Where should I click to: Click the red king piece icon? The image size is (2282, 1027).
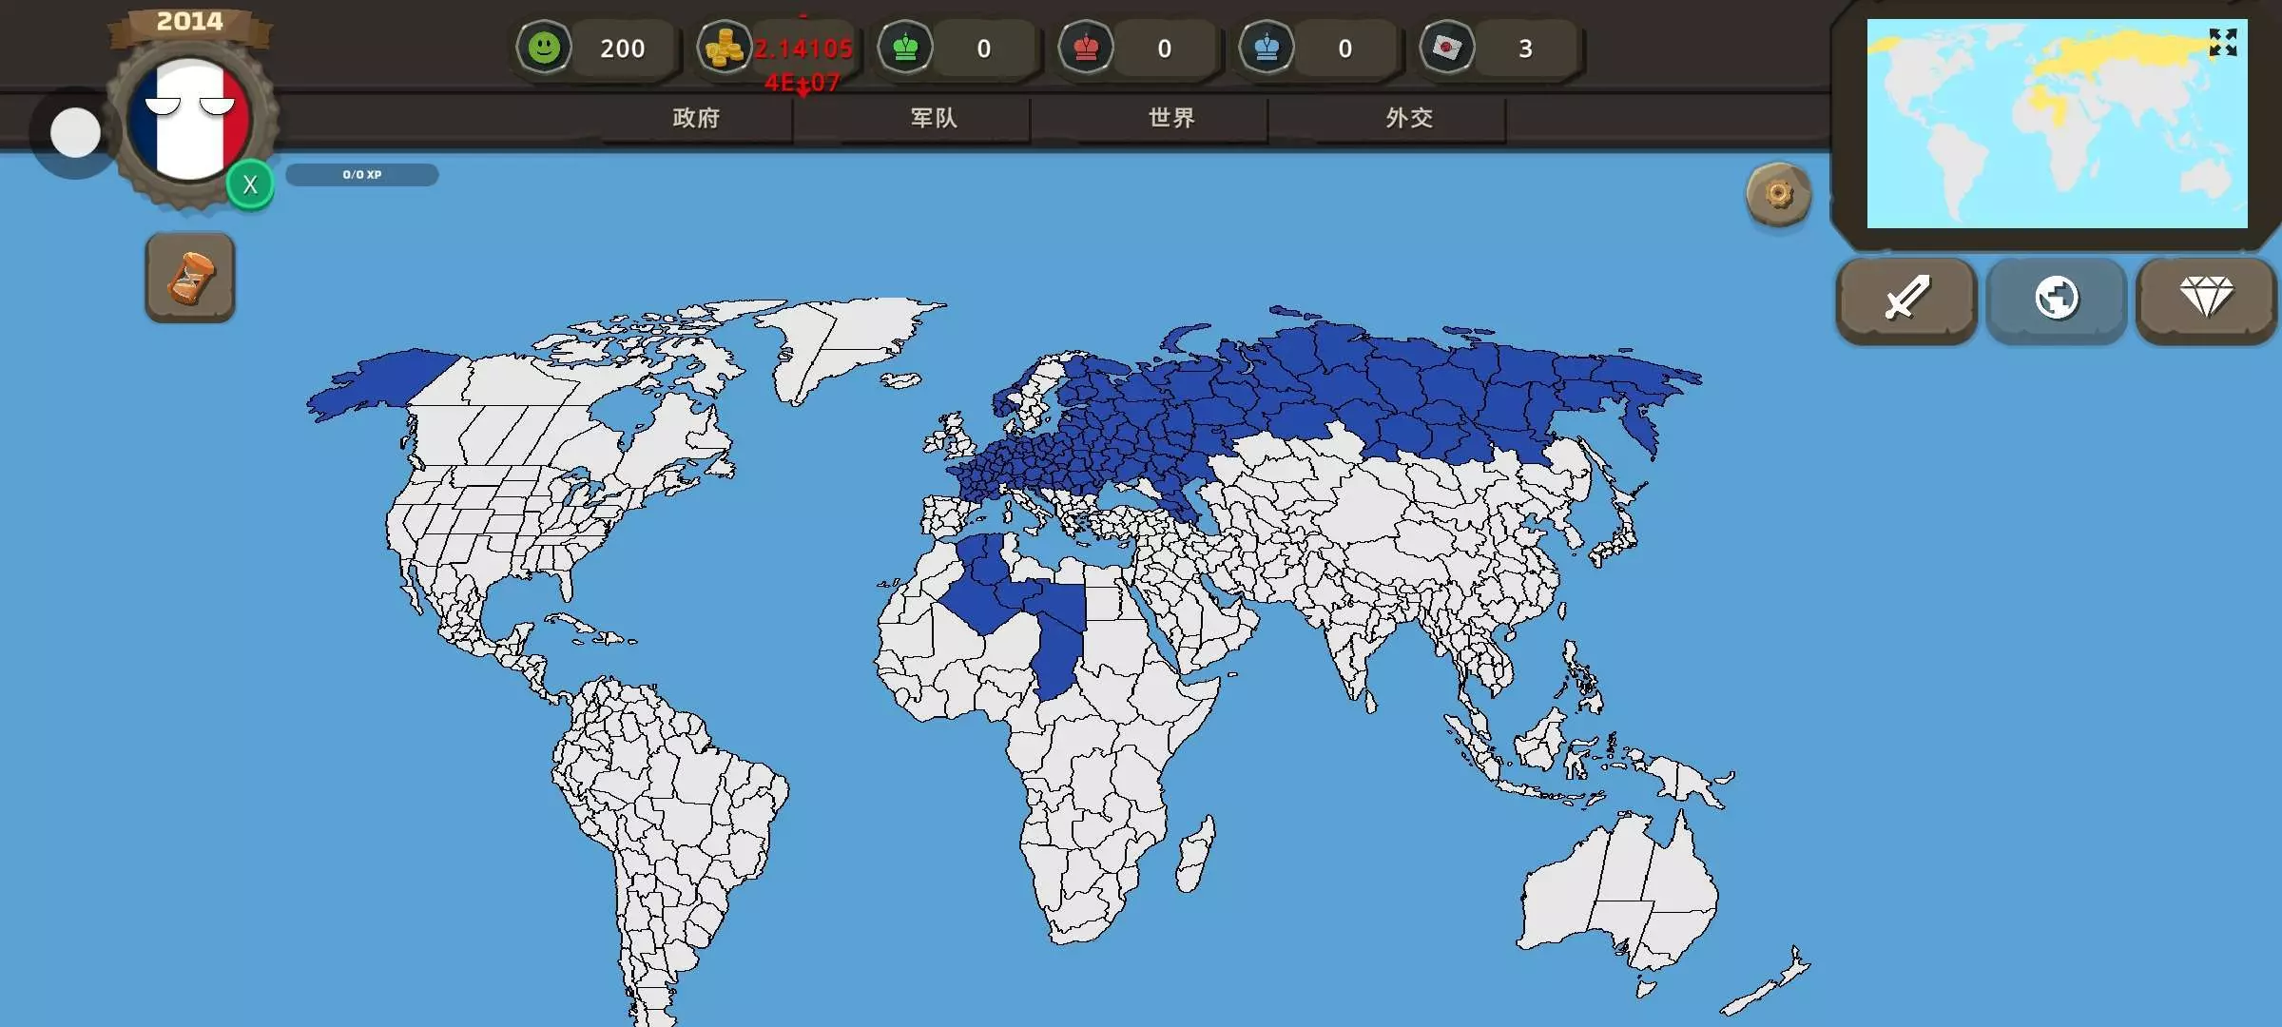[1086, 48]
